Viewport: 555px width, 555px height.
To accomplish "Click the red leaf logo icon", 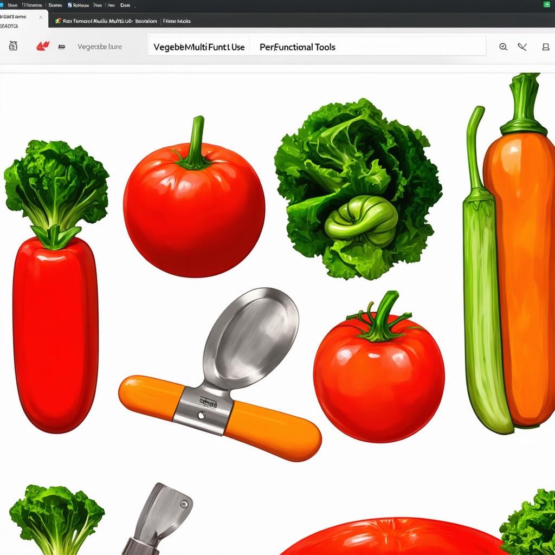I will pyautogui.click(x=42, y=47).
